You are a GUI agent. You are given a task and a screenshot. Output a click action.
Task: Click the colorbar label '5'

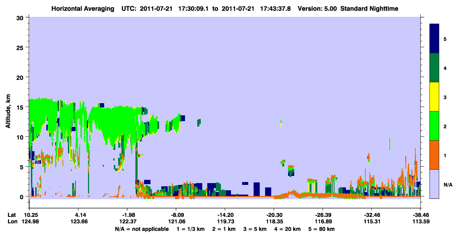click(445, 39)
